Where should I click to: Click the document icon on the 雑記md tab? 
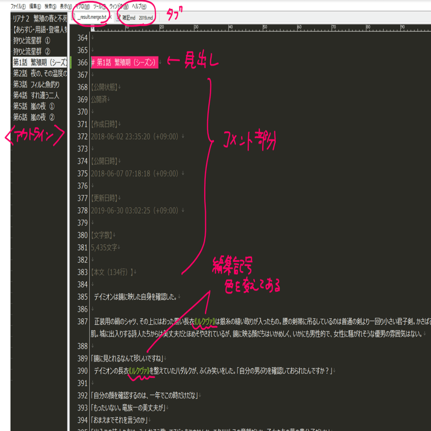tap(118, 17)
